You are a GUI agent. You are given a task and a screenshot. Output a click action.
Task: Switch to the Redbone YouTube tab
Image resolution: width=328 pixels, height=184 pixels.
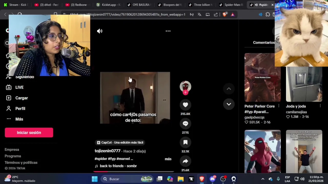pyautogui.click(x=78, y=5)
